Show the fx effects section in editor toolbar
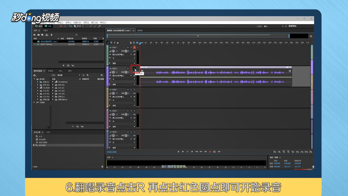 (111, 43)
